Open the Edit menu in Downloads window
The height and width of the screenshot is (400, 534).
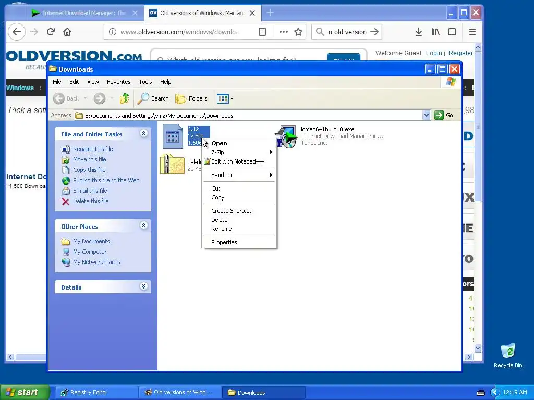pyautogui.click(x=74, y=82)
